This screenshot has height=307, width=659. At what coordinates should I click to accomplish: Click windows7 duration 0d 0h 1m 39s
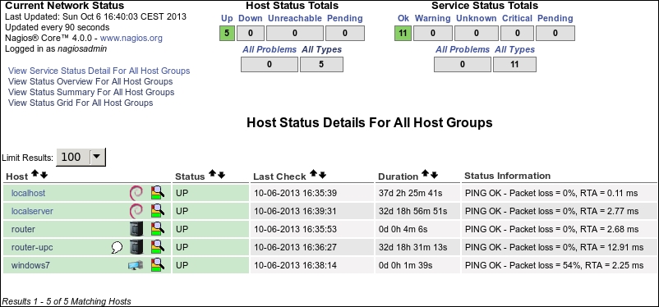[x=405, y=265]
